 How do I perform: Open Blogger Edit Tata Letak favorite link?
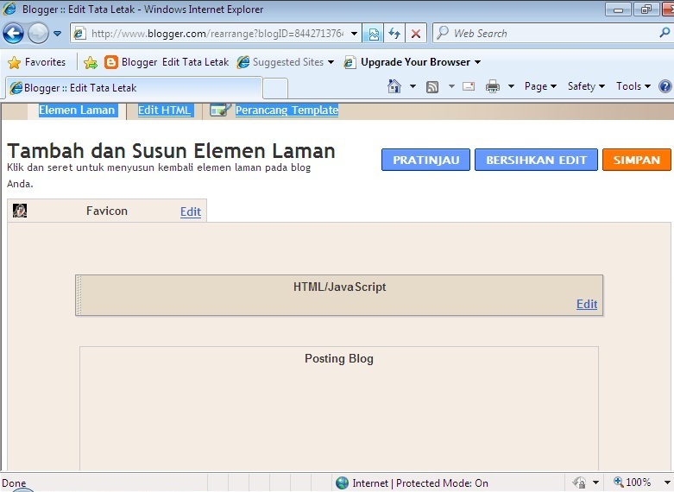(167, 62)
